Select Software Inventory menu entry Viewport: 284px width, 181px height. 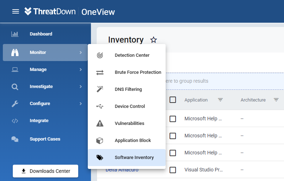127,158
